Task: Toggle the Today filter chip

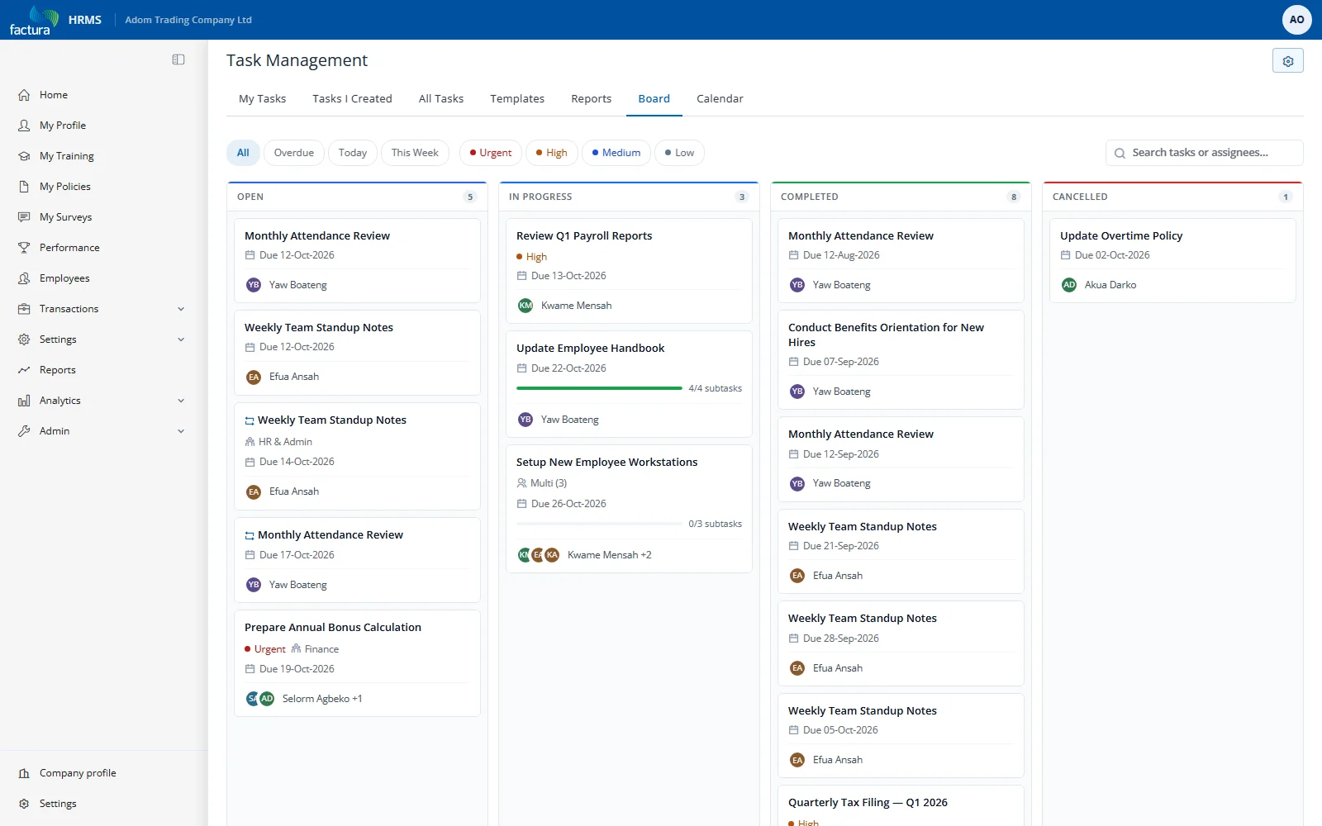Action: 353,153
